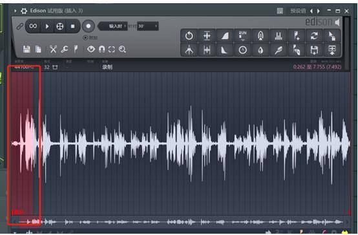
Task: Open the Edison gear settings
Action: tap(24, 11)
